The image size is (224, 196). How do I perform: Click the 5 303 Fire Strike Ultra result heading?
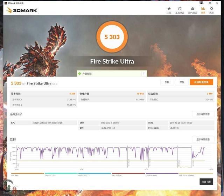tap(34, 83)
